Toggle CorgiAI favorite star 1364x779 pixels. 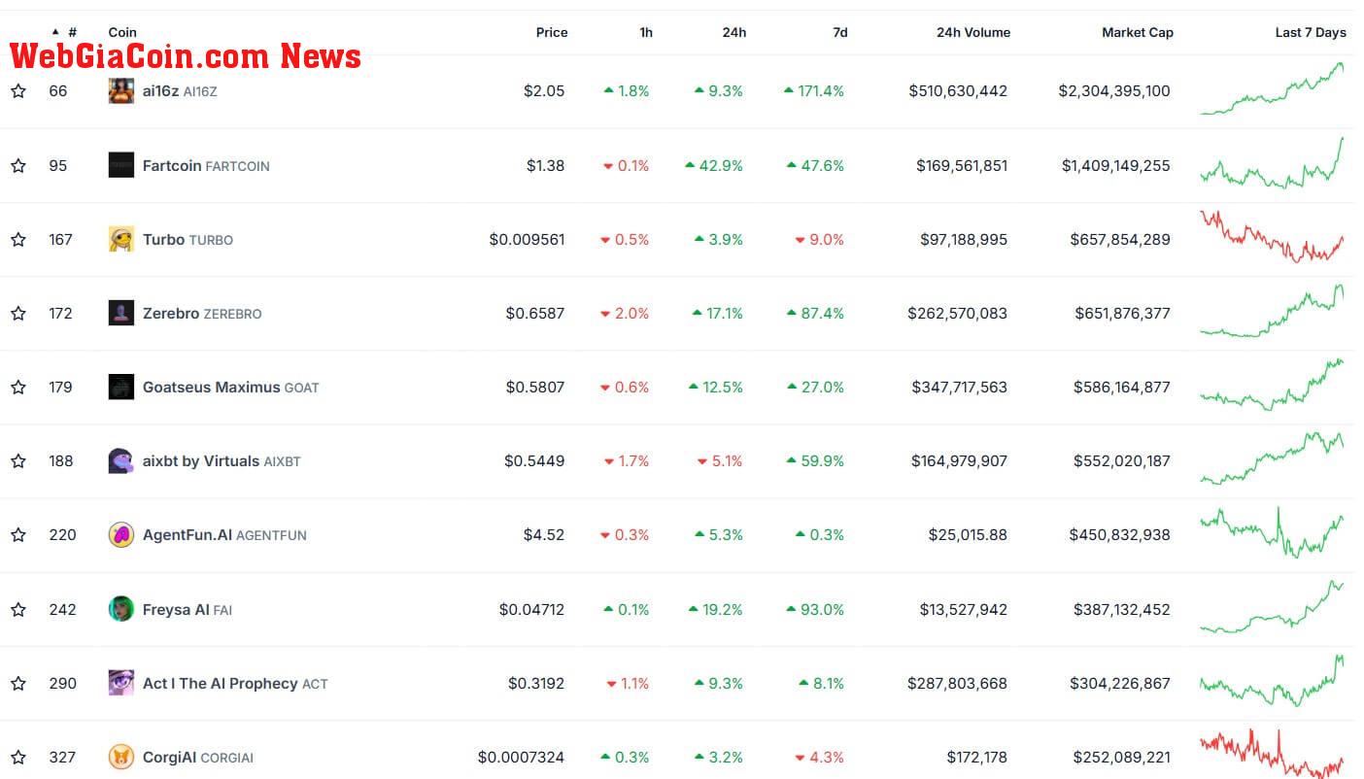[x=18, y=758]
